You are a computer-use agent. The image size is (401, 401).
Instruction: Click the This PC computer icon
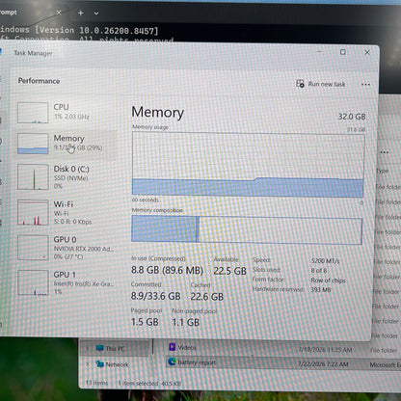(99, 348)
